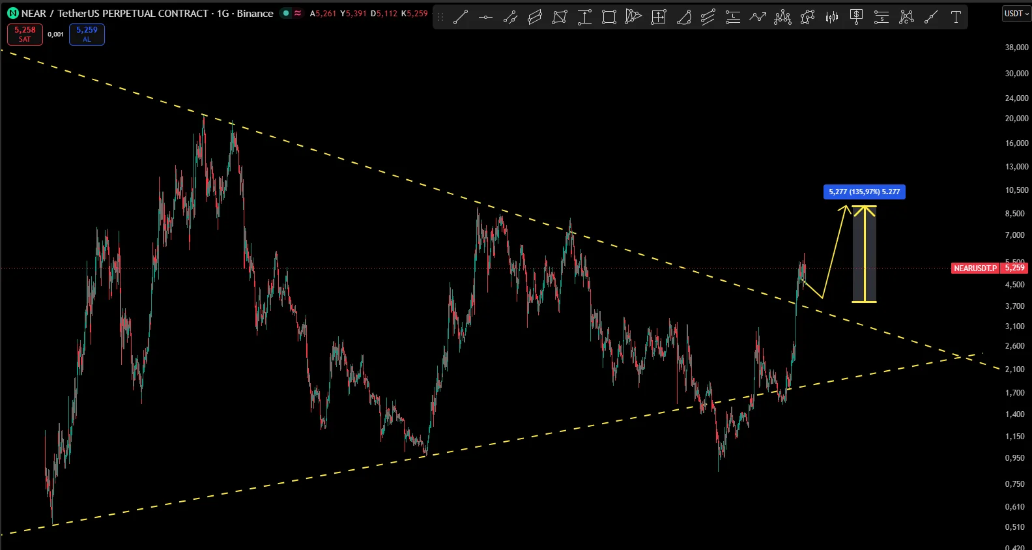Click the 2,100 price scale label
The height and width of the screenshot is (550, 1032).
[x=1014, y=369]
